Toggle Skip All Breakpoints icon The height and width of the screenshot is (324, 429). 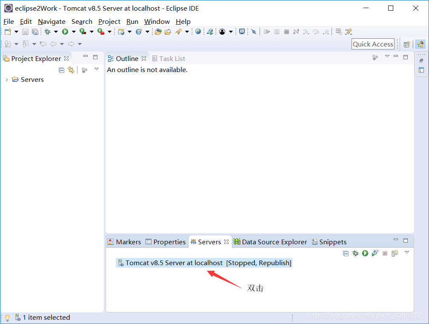click(x=254, y=32)
